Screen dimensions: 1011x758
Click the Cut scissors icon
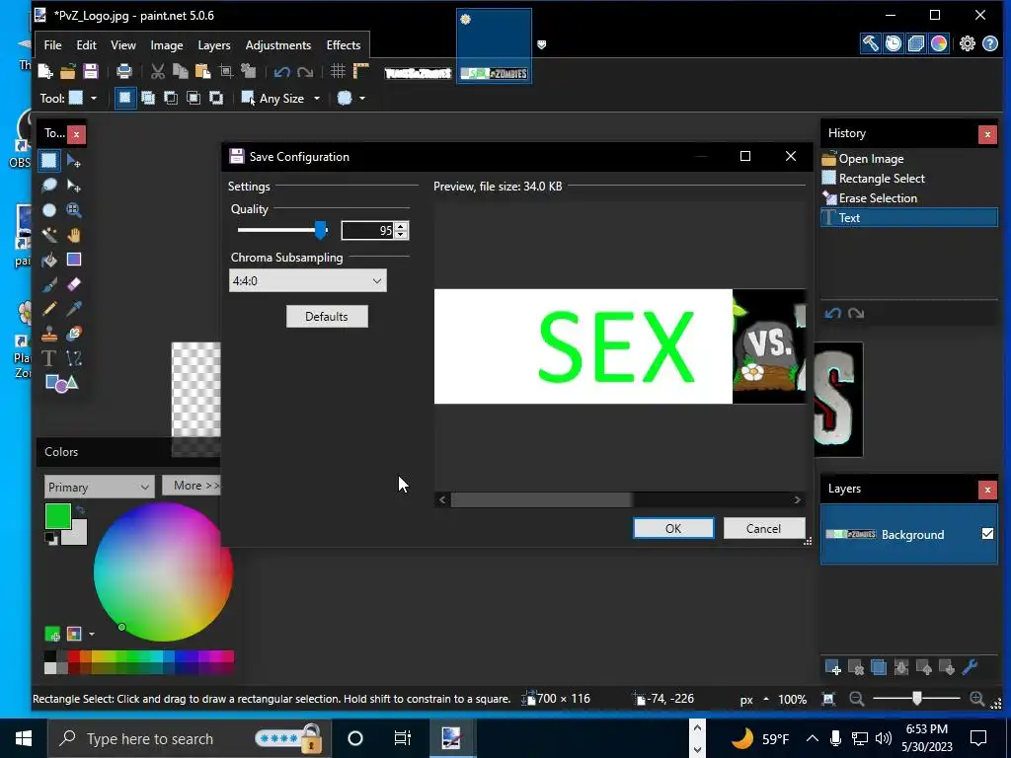pos(157,71)
